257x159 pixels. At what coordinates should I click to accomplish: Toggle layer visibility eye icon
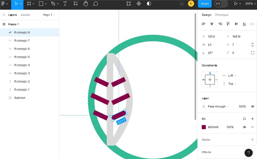252,106
